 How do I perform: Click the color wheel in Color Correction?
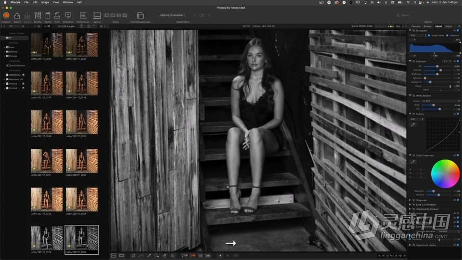pyautogui.click(x=445, y=174)
